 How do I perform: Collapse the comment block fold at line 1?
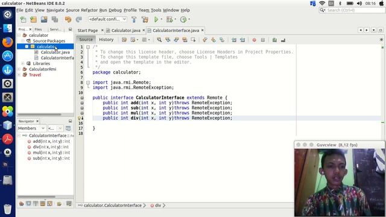pos(88,47)
